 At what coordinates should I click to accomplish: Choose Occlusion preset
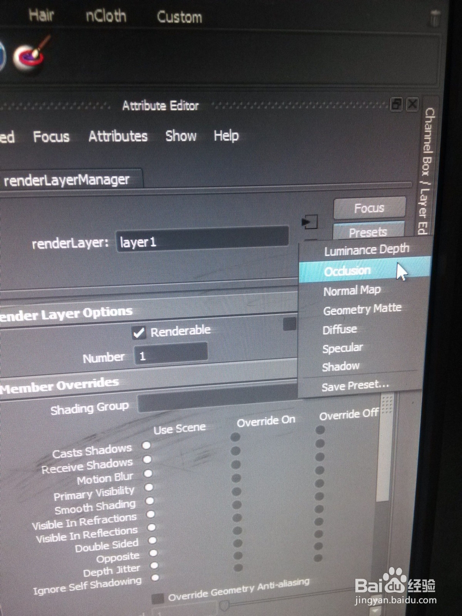point(365,270)
